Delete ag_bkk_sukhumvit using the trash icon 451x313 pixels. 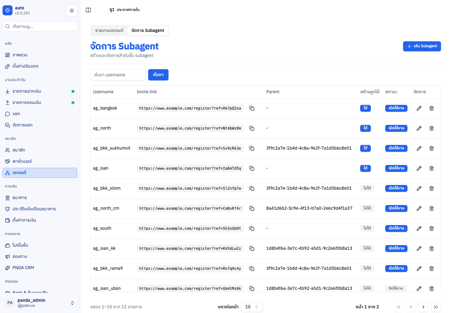pyautogui.click(x=432, y=148)
